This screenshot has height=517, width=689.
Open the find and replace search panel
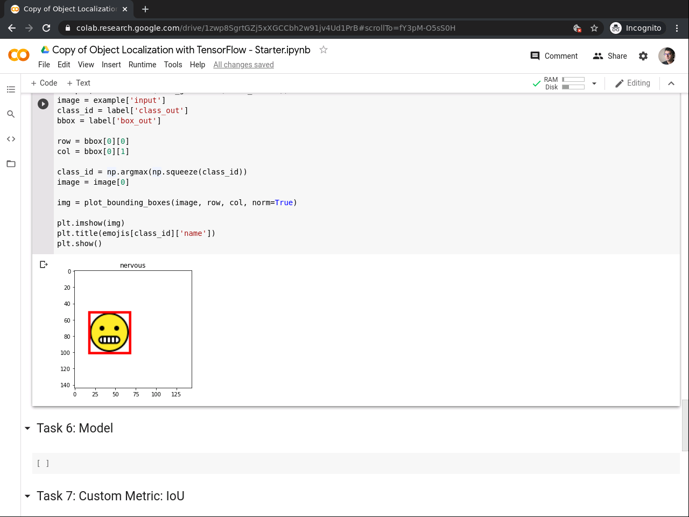coord(11,114)
